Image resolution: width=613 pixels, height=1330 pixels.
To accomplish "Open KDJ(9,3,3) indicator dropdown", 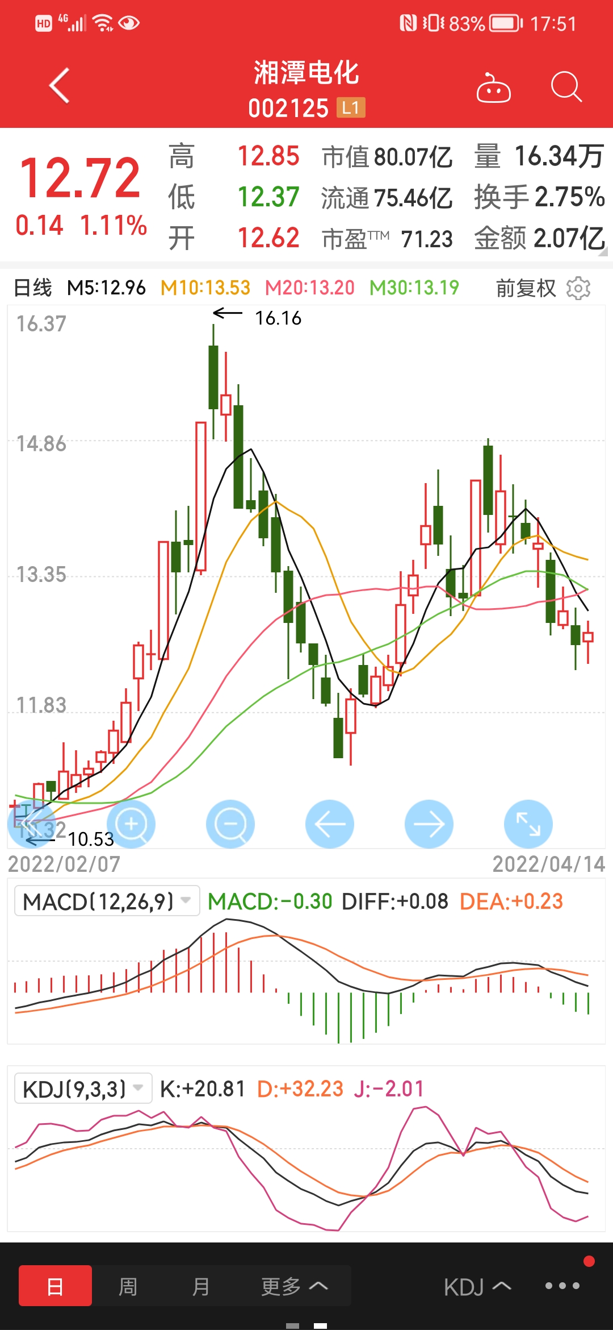I will click(83, 1088).
